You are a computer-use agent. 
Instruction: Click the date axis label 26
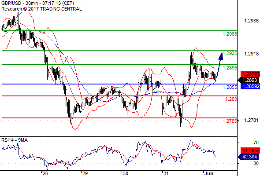click(x=45, y=173)
